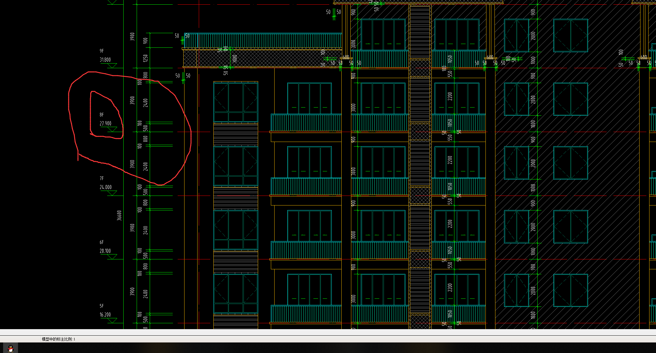Select the 1250 dimension text
656x353 pixels.
[145, 58]
